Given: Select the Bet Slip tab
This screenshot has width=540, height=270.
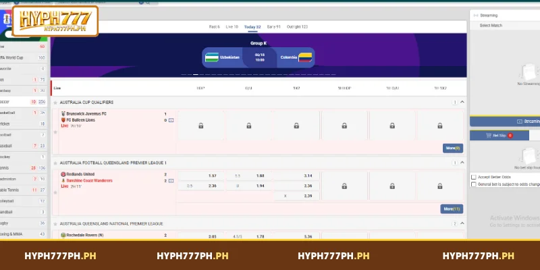Looking at the screenshot, I should click(x=500, y=136).
